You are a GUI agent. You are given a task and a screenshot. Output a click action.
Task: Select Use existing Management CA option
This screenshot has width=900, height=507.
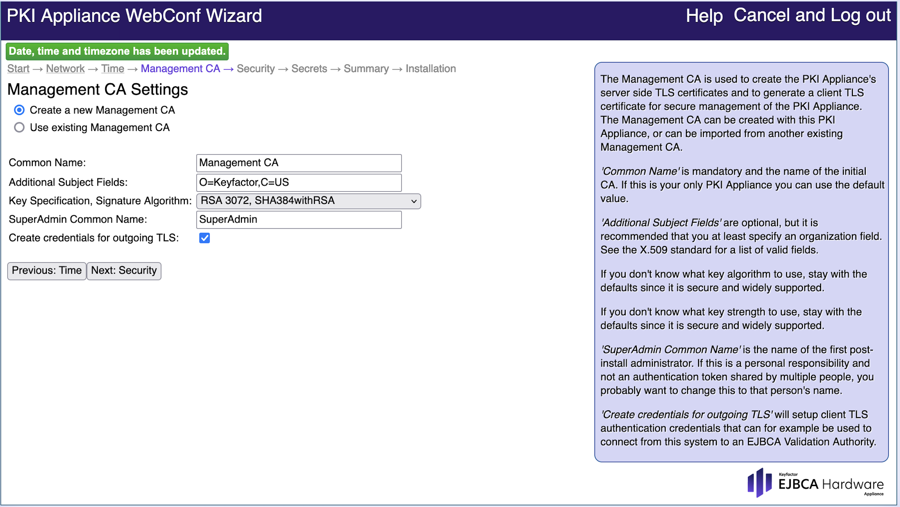[19, 128]
